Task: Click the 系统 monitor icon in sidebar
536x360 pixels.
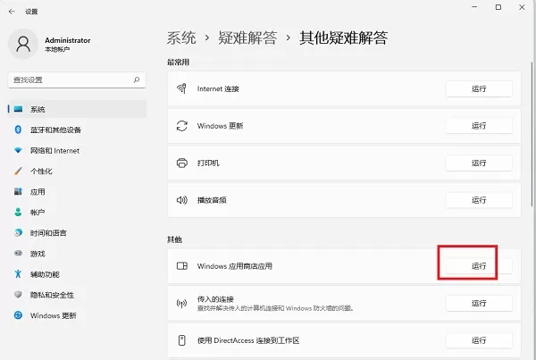Action: 18,109
